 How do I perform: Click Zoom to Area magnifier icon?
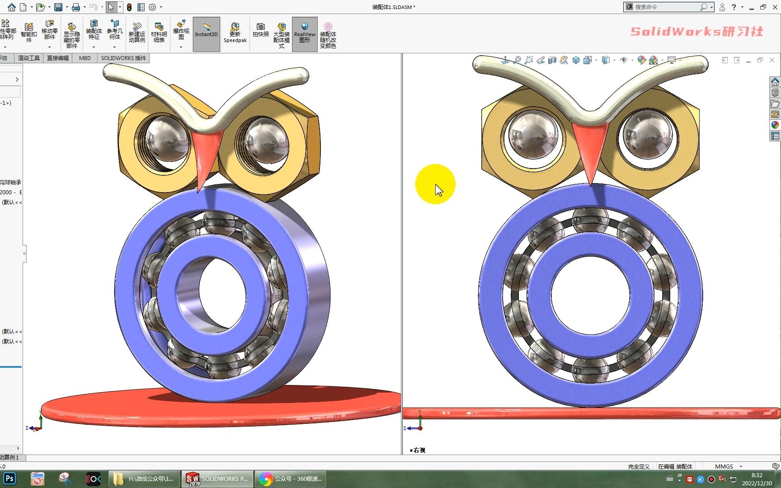pyautogui.click(x=529, y=60)
